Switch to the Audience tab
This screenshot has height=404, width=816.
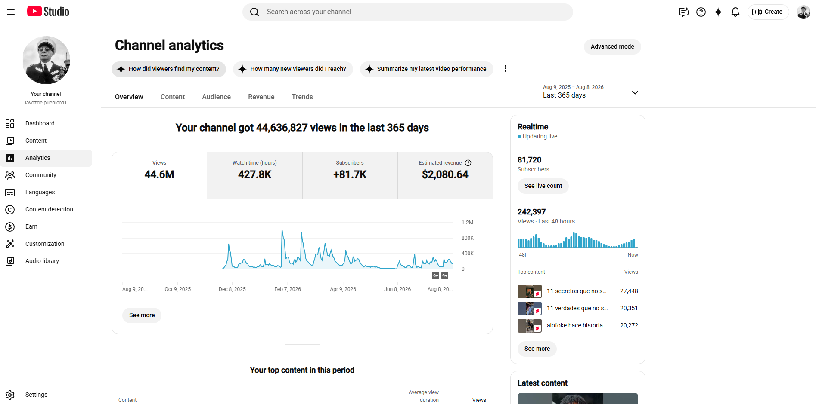pos(216,97)
